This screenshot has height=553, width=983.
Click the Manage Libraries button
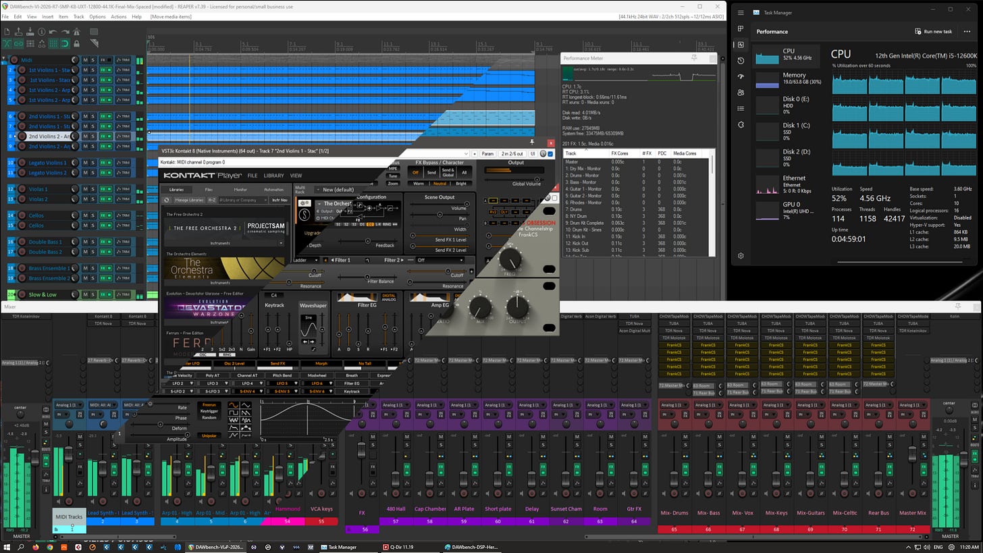click(188, 200)
